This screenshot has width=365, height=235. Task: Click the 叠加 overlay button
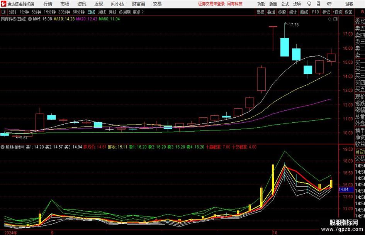[271, 12]
